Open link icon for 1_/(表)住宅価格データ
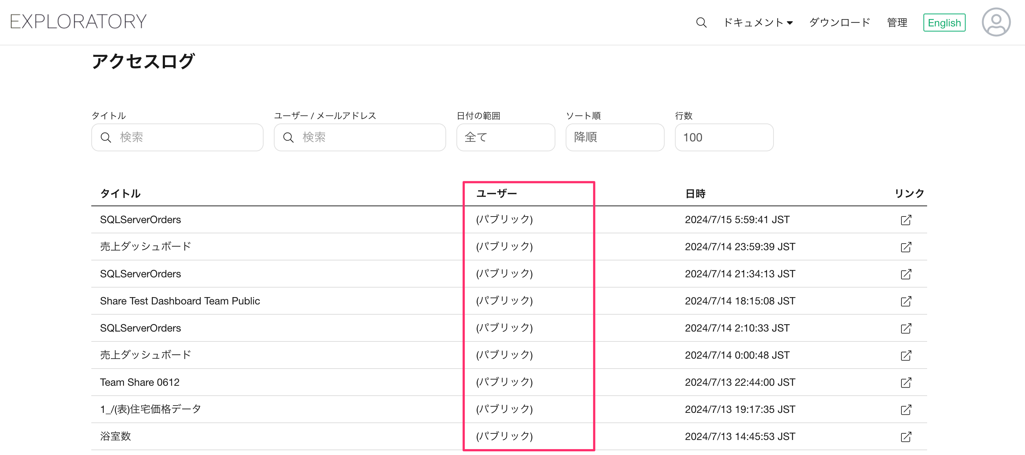Viewport: 1025px width, 455px height. pyautogui.click(x=906, y=409)
